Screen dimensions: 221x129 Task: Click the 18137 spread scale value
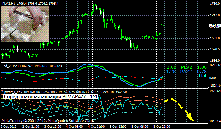215,121
